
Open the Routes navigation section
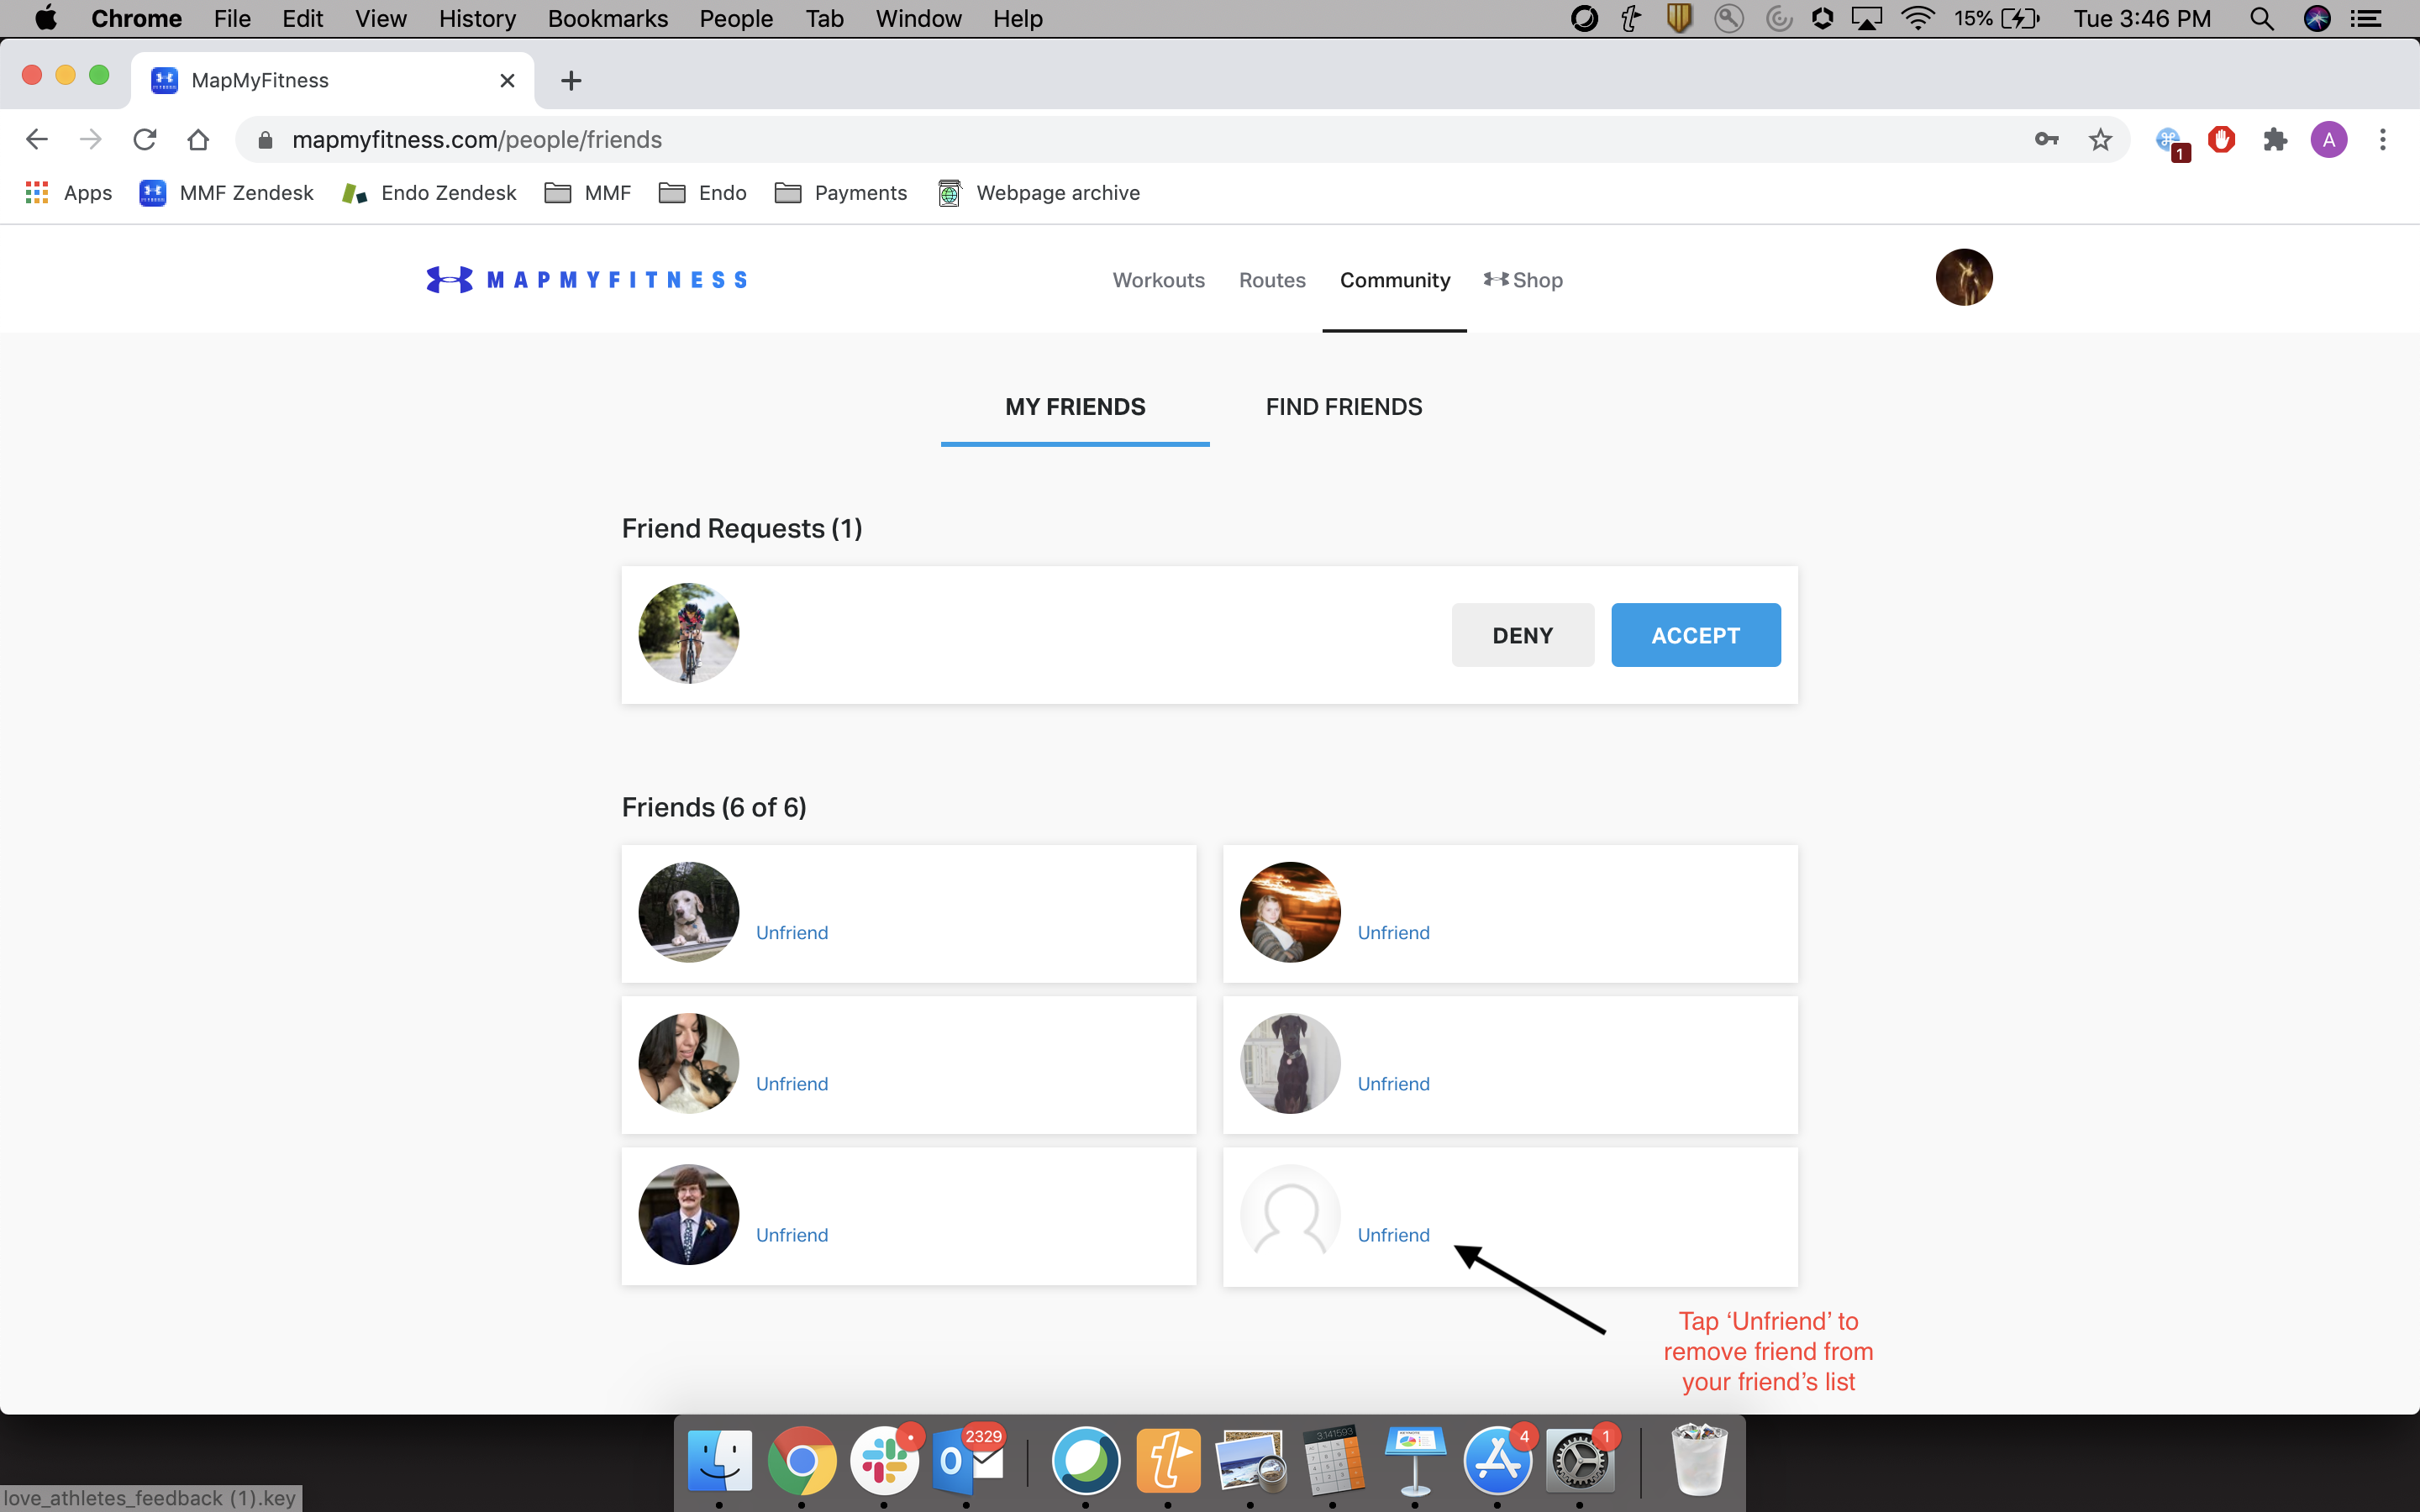coord(1270,277)
